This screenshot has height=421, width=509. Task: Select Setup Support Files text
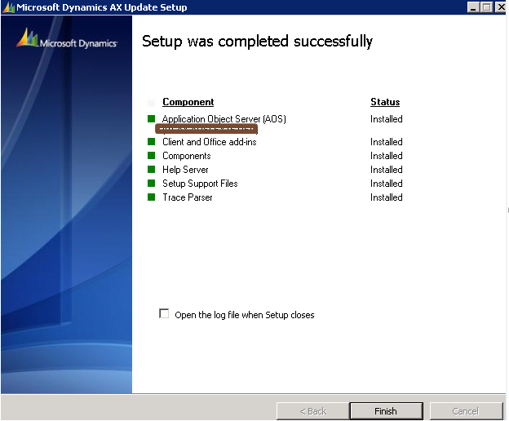[200, 184]
